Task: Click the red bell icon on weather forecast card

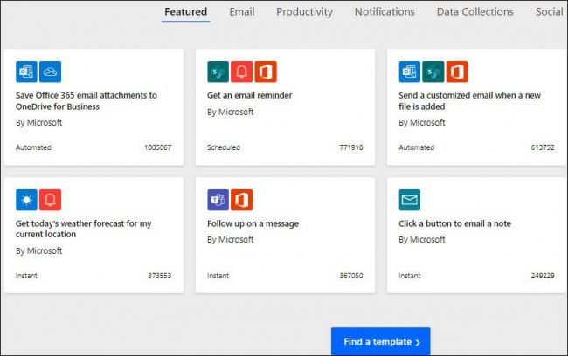Action: (51, 200)
